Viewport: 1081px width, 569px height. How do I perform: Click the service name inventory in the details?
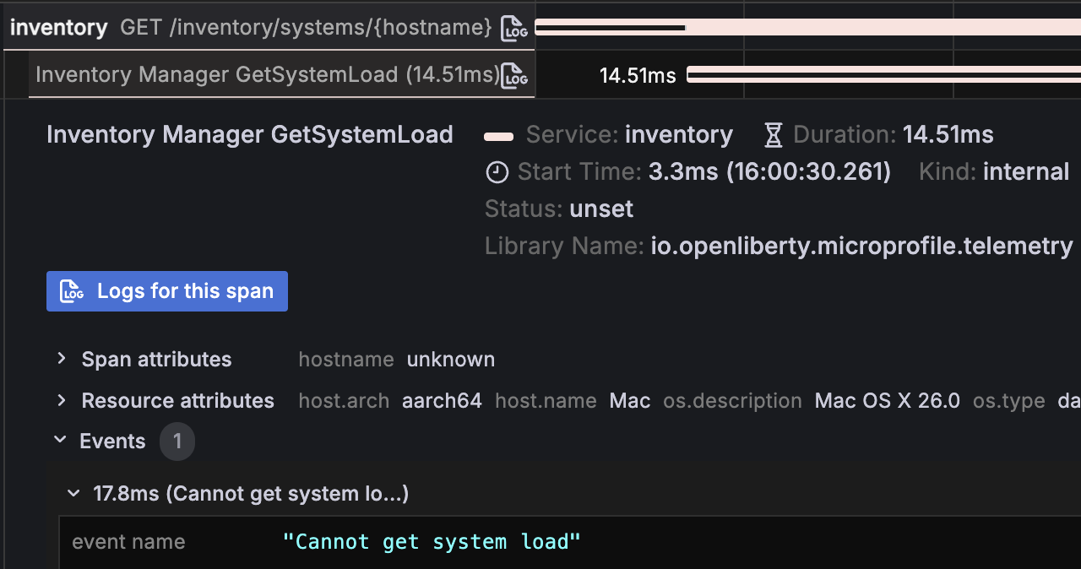click(679, 133)
